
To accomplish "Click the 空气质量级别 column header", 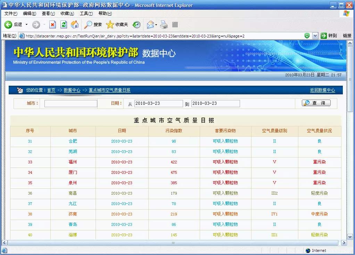I will pyautogui.click(x=274, y=131).
